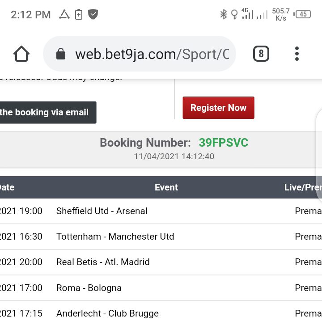The height and width of the screenshot is (321, 322).
Task: Click the Event column header
Action: 166,187
